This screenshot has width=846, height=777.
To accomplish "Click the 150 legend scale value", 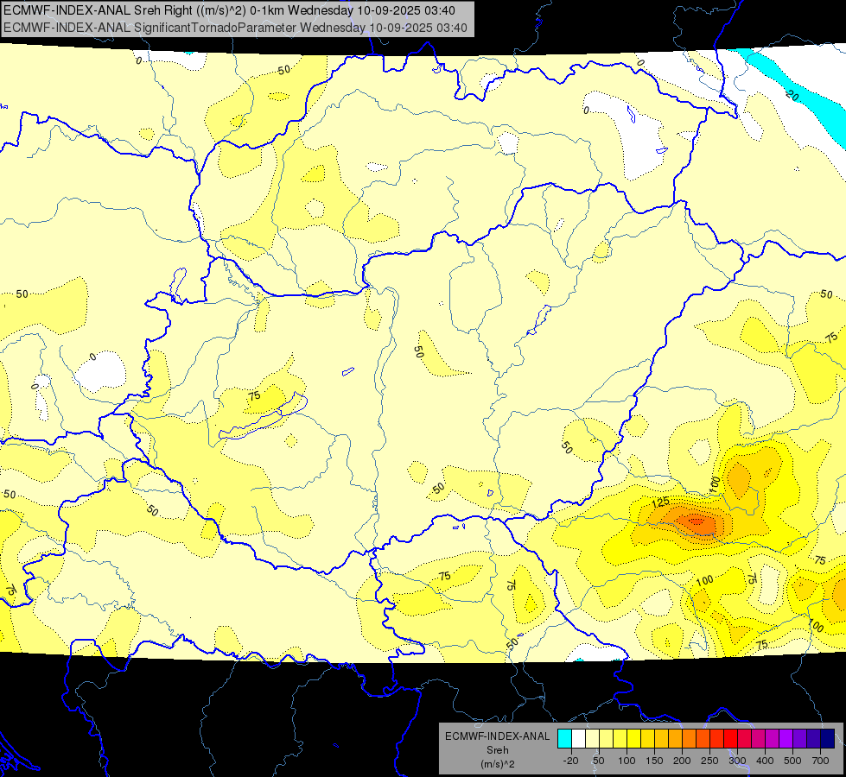I will pos(654,761).
